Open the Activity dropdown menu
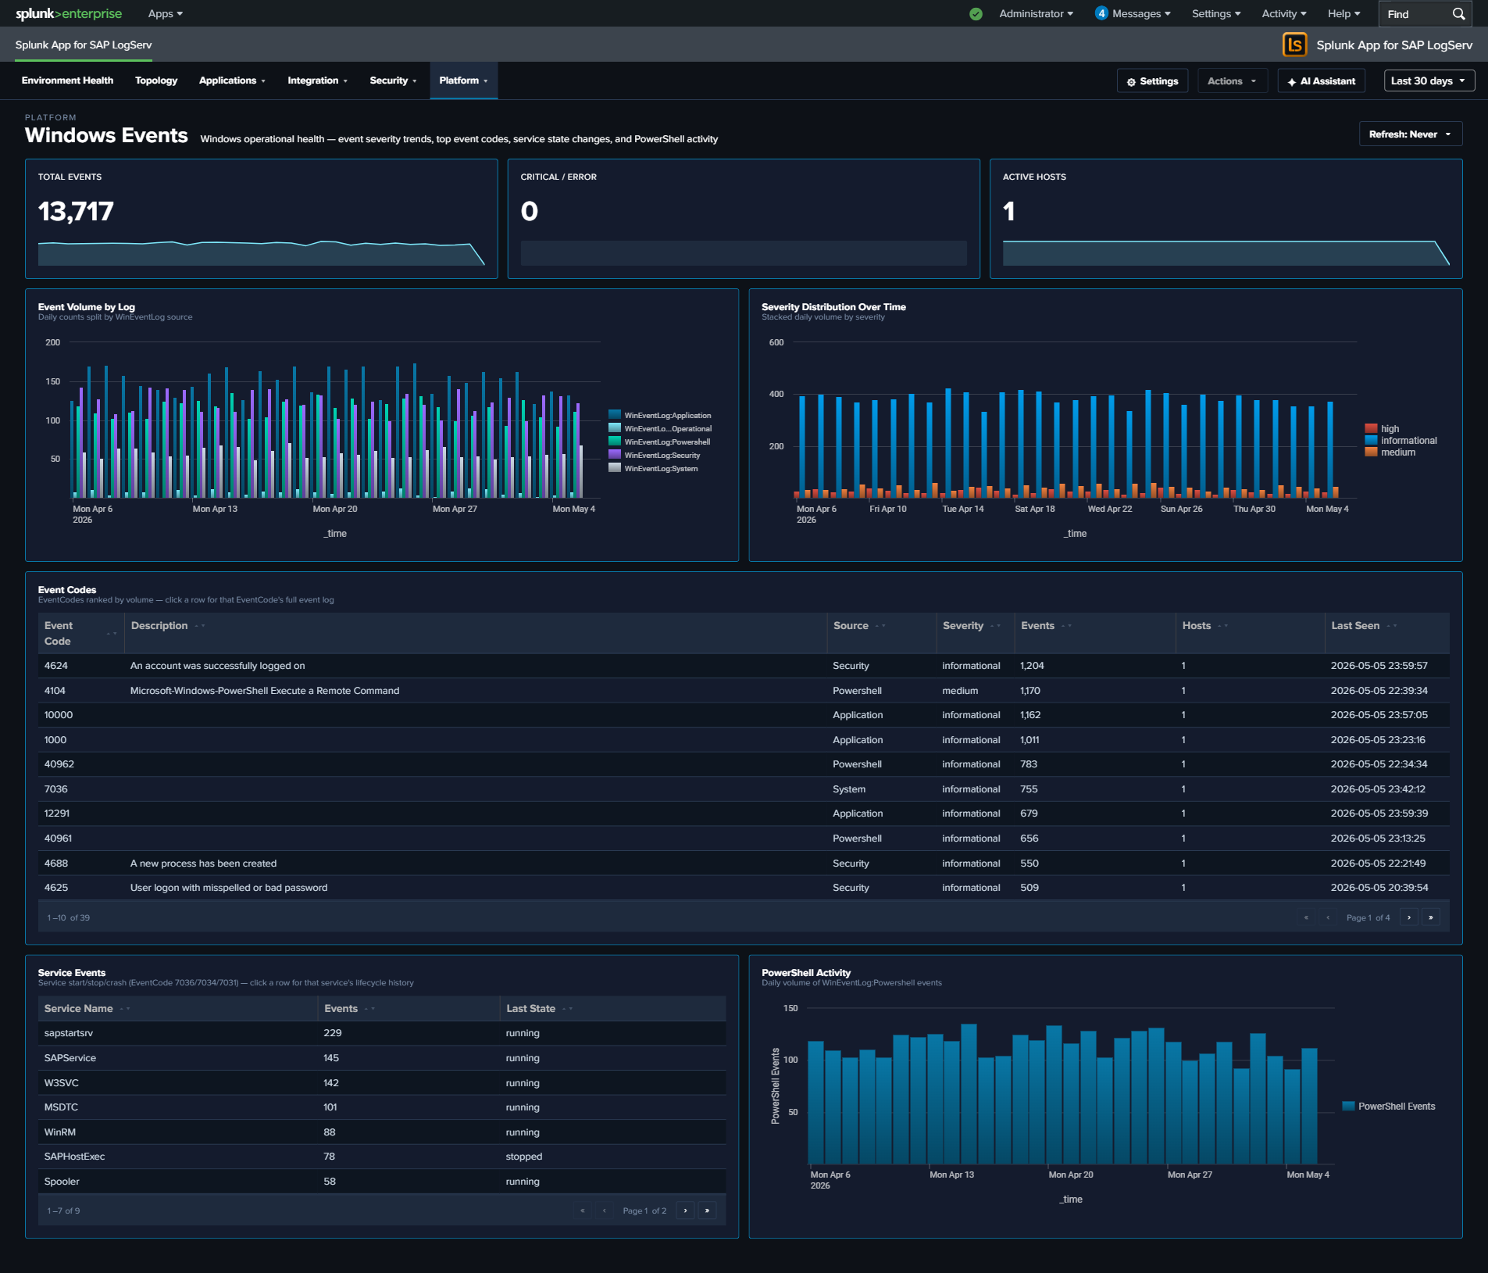 (x=1284, y=14)
